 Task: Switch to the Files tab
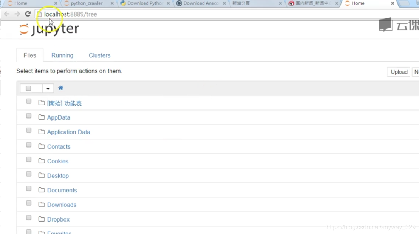click(x=30, y=55)
